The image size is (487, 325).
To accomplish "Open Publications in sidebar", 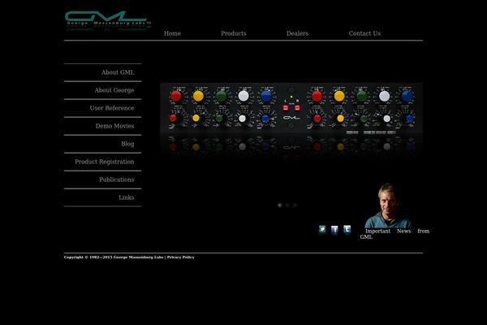I will (117, 180).
